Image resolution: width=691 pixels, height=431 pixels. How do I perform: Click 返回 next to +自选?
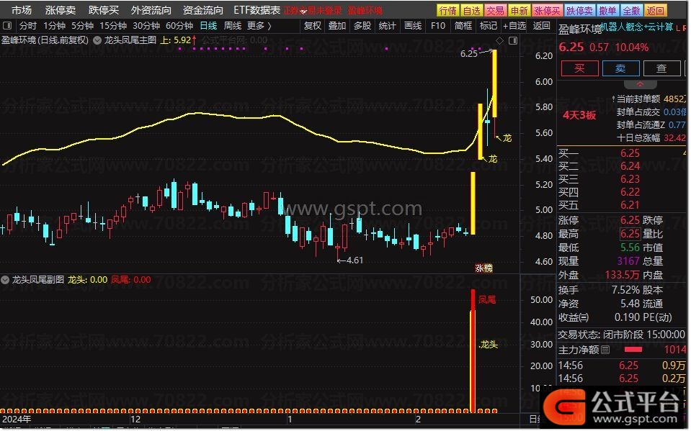tap(541, 25)
